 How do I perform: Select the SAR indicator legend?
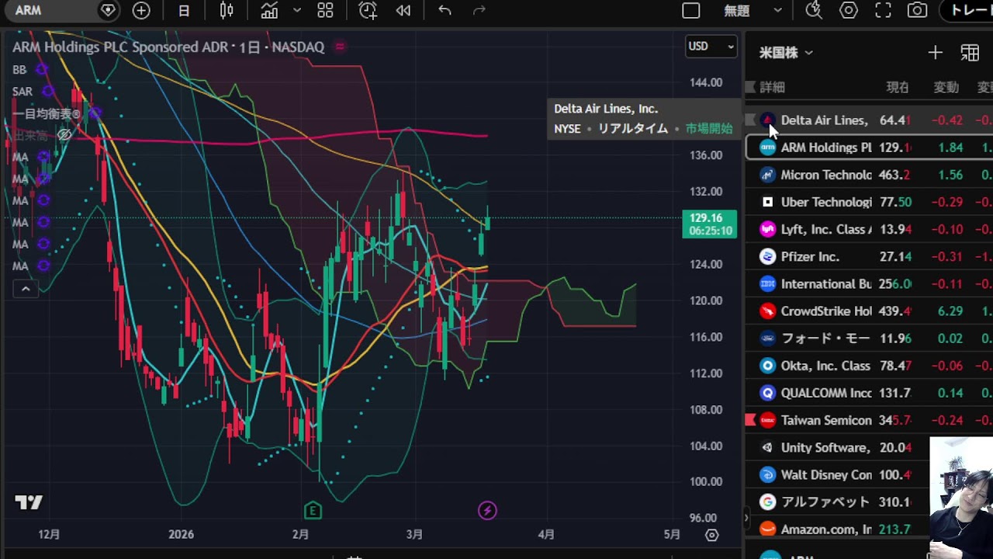click(22, 92)
